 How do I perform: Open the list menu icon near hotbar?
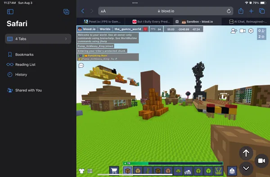click(90, 171)
